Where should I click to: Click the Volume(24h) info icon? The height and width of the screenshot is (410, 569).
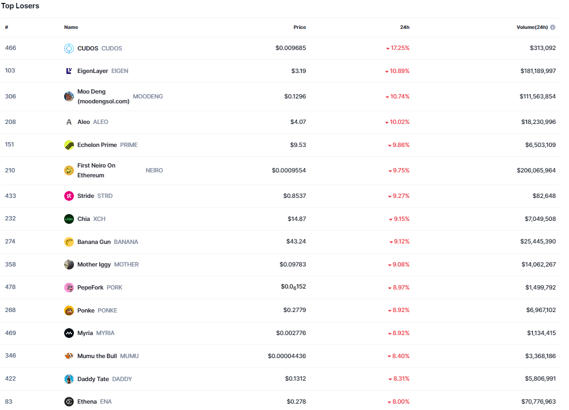point(553,27)
